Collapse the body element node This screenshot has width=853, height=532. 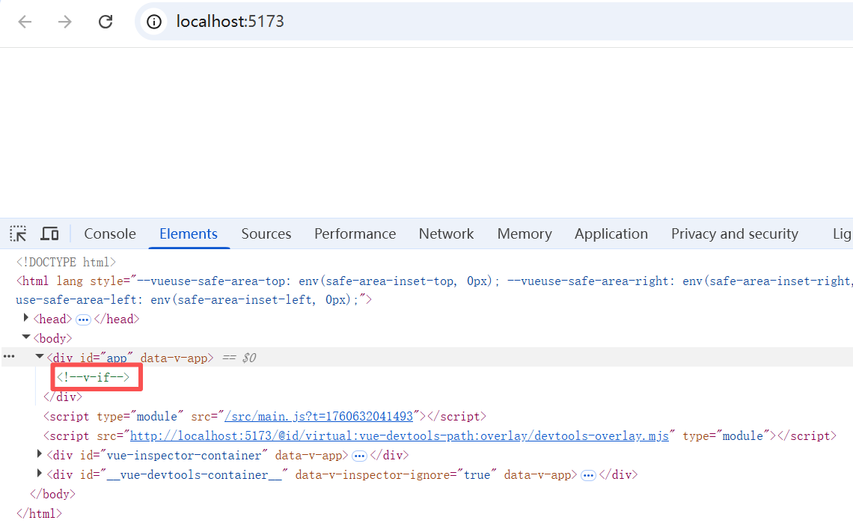(25, 337)
